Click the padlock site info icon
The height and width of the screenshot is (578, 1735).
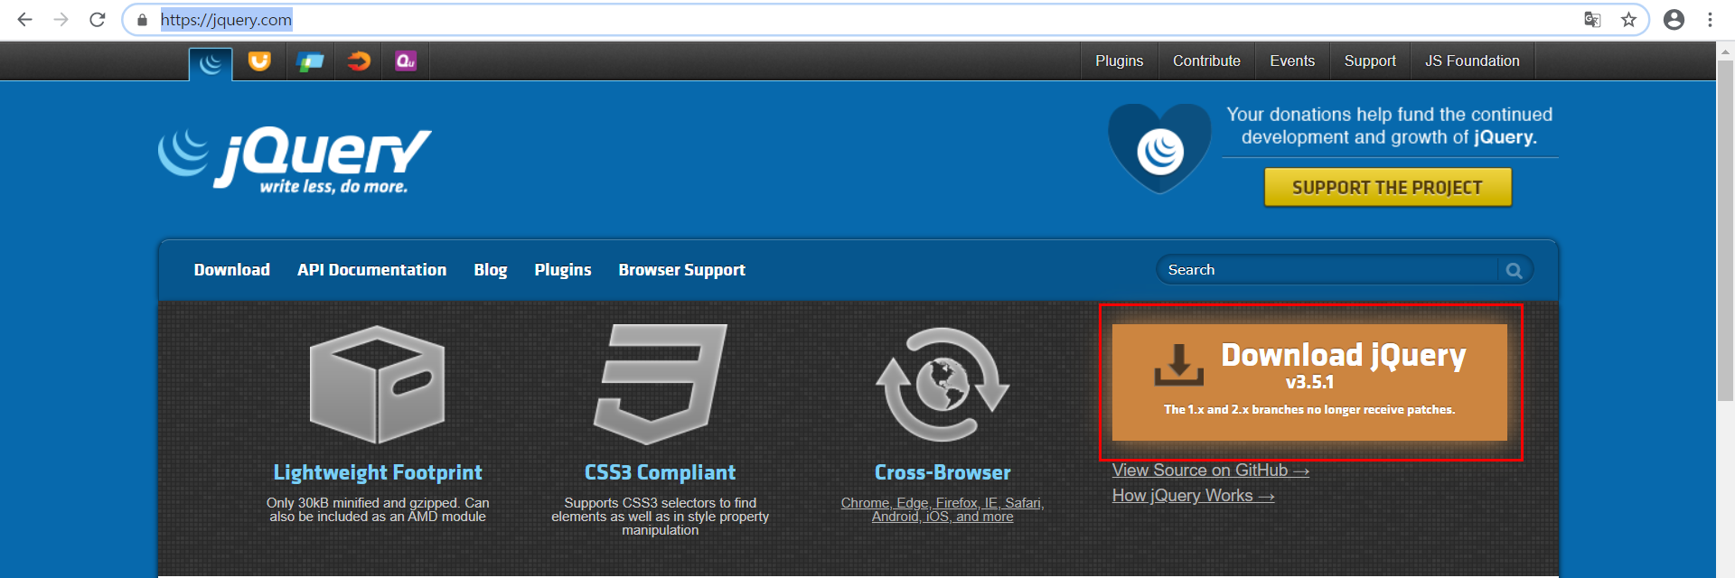pyautogui.click(x=142, y=20)
